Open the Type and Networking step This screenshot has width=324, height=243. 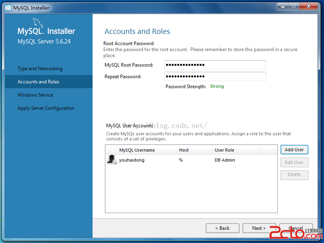tap(40, 69)
